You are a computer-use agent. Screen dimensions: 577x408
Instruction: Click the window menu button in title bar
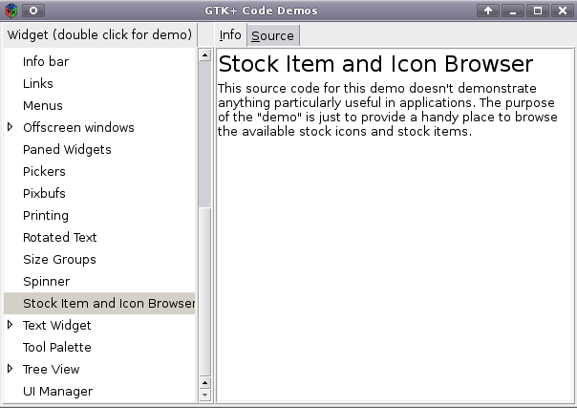point(33,11)
